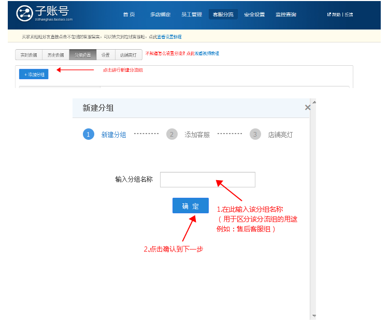Open the 首页 navigation item
This screenshot has height=322, width=388.
click(129, 14)
